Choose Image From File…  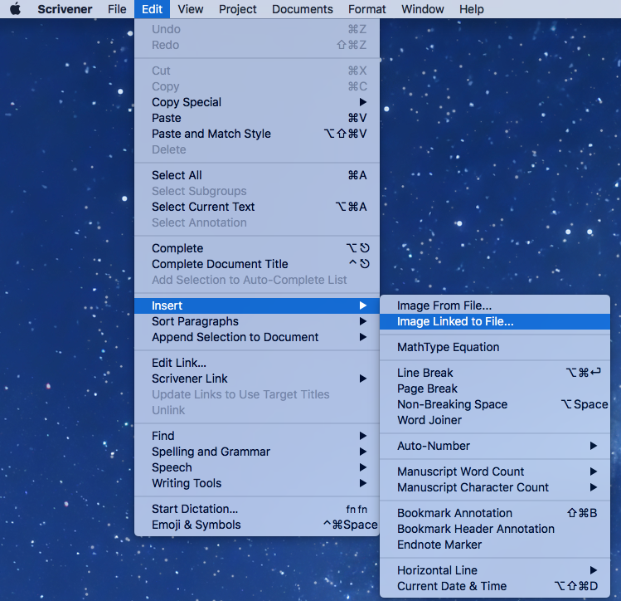(x=495, y=305)
